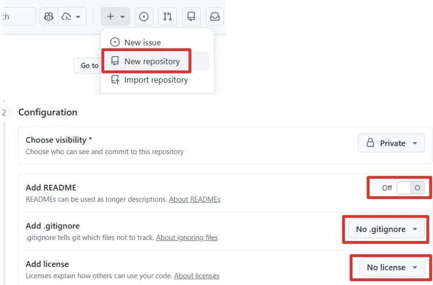This screenshot has width=433, height=285.
Task: Open the No .gitignore dropdown
Action: pos(386,229)
